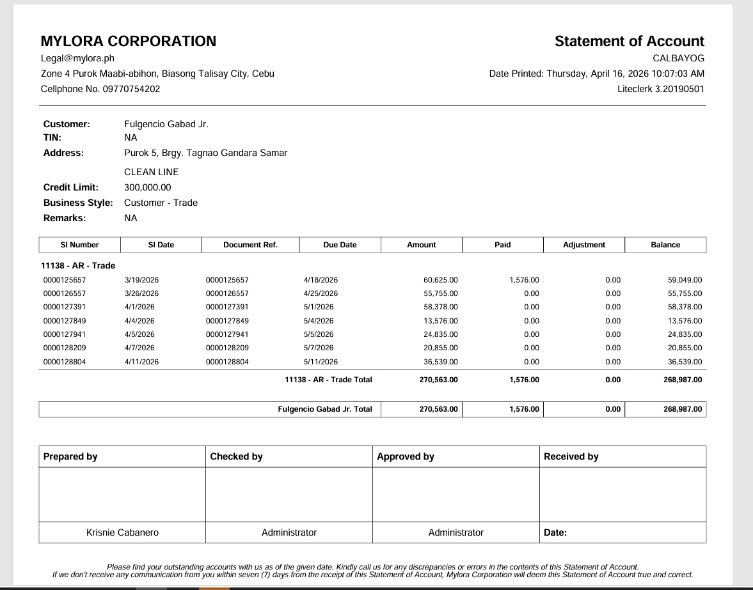Click the Statement of Account title
Screen dimensions: 753x590
629,42
